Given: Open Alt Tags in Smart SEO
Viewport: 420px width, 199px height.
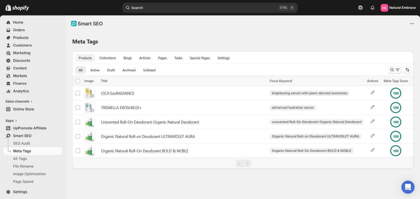Looking at the screenshot, I should 20,159.
